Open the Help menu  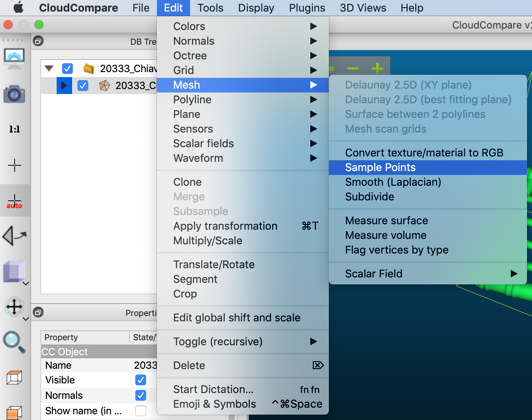(x=412, y=8)
